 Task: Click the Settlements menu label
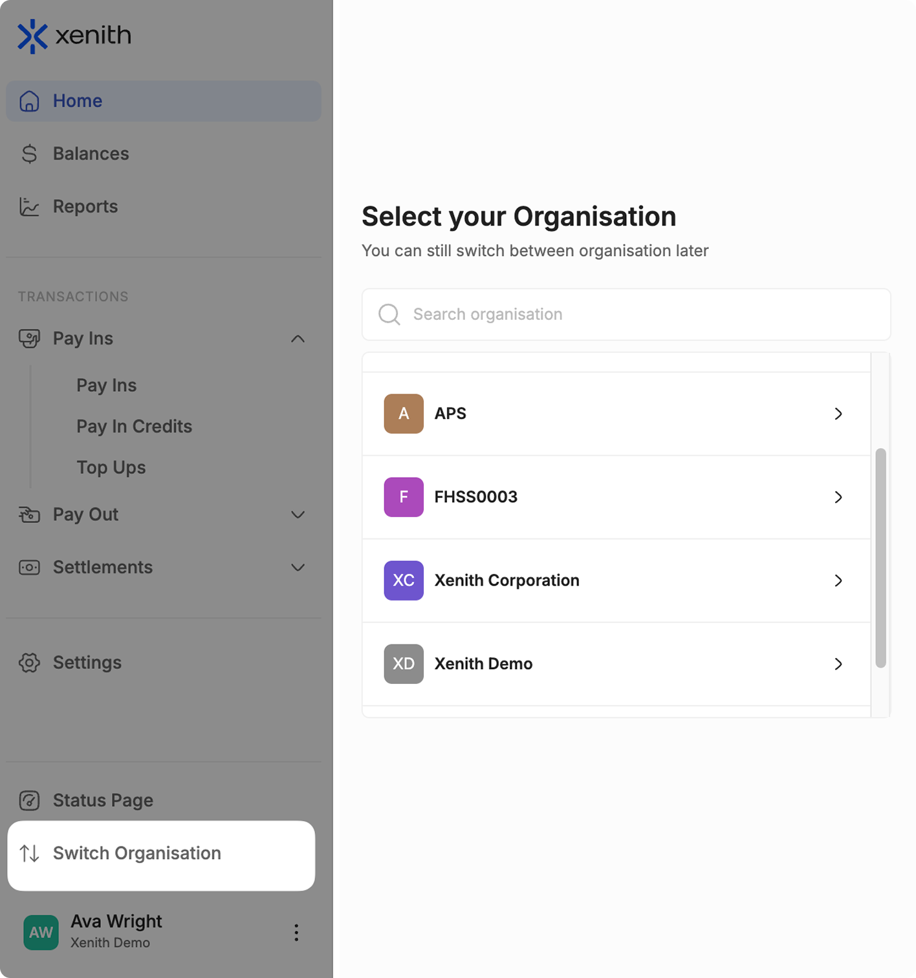[x=103, y=568]
